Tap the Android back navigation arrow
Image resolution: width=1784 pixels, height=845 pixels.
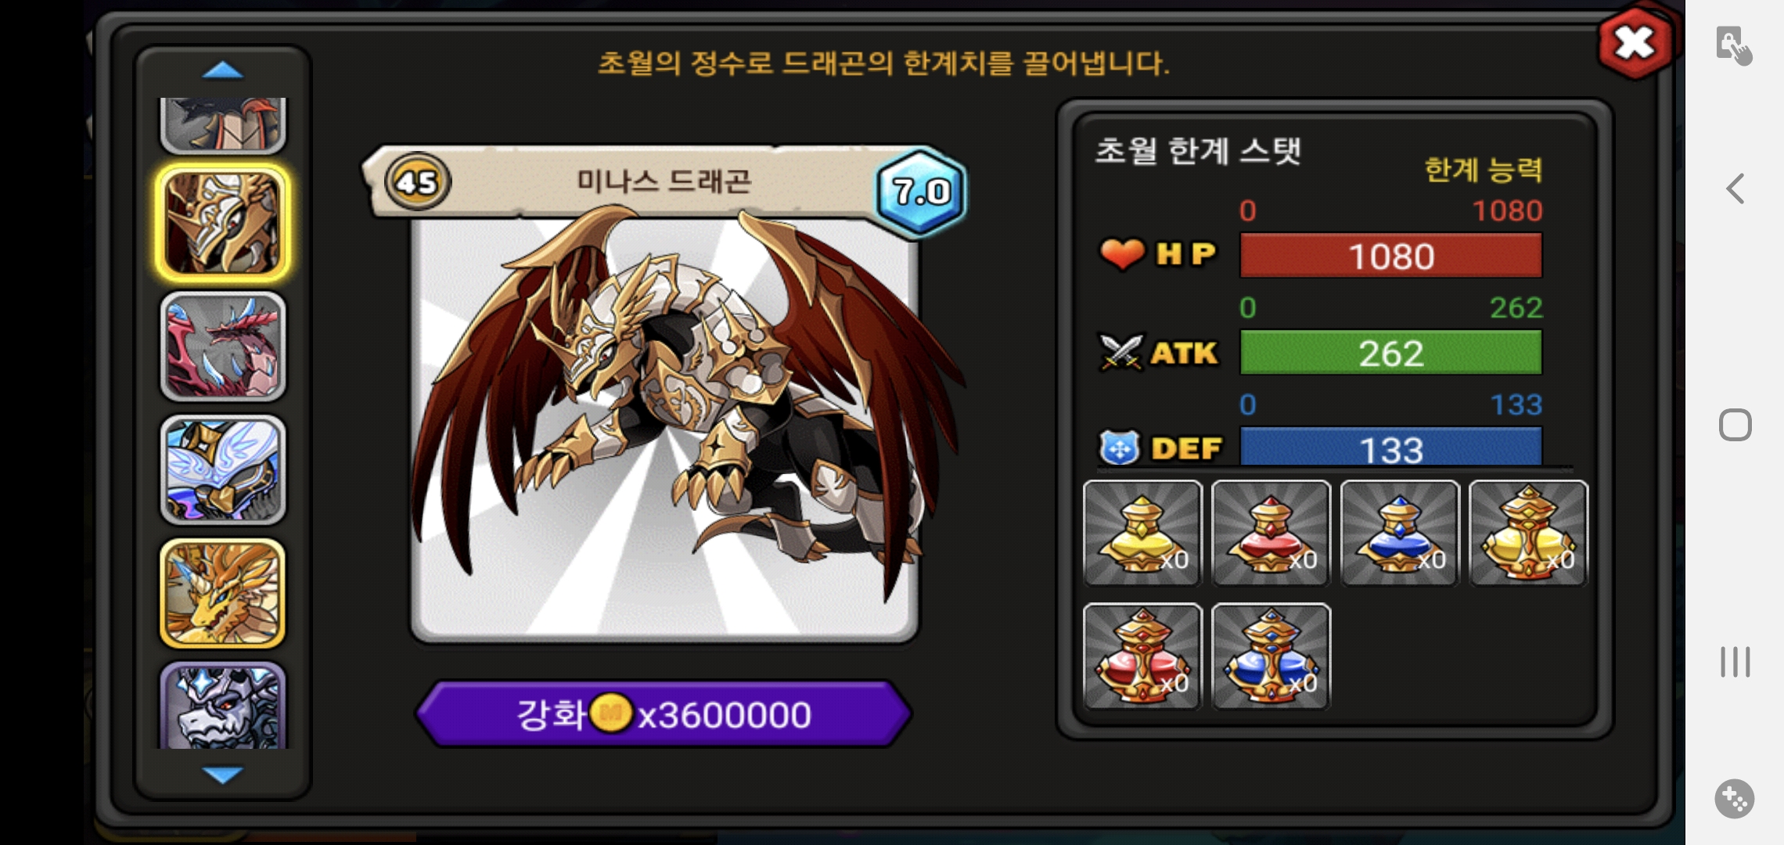point(1735,189)
